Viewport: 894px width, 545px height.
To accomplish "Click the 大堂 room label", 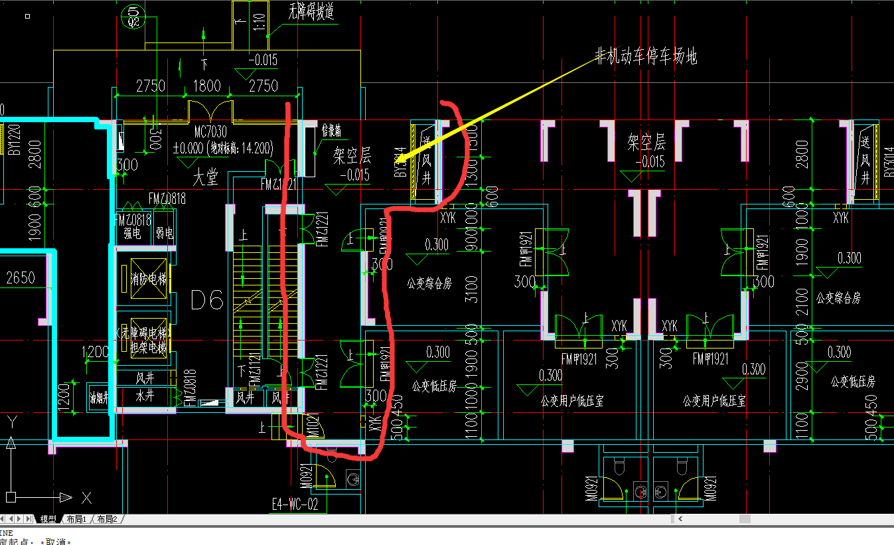I will click(206, 178).
